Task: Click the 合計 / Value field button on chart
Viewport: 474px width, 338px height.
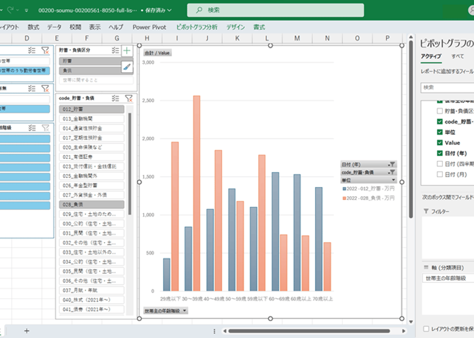Action: 157,53
